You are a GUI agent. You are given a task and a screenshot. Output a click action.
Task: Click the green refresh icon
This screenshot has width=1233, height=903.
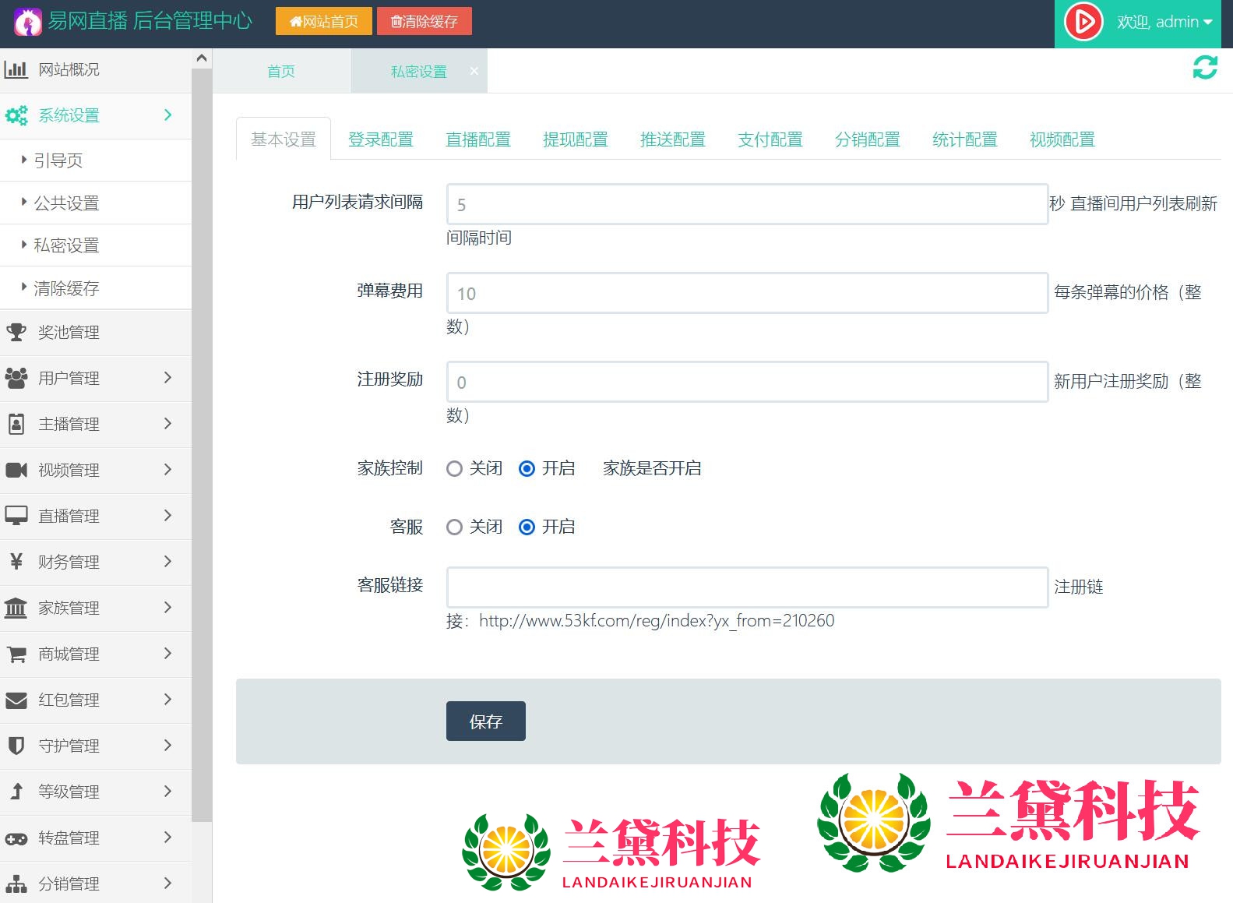coord(1204,68)
